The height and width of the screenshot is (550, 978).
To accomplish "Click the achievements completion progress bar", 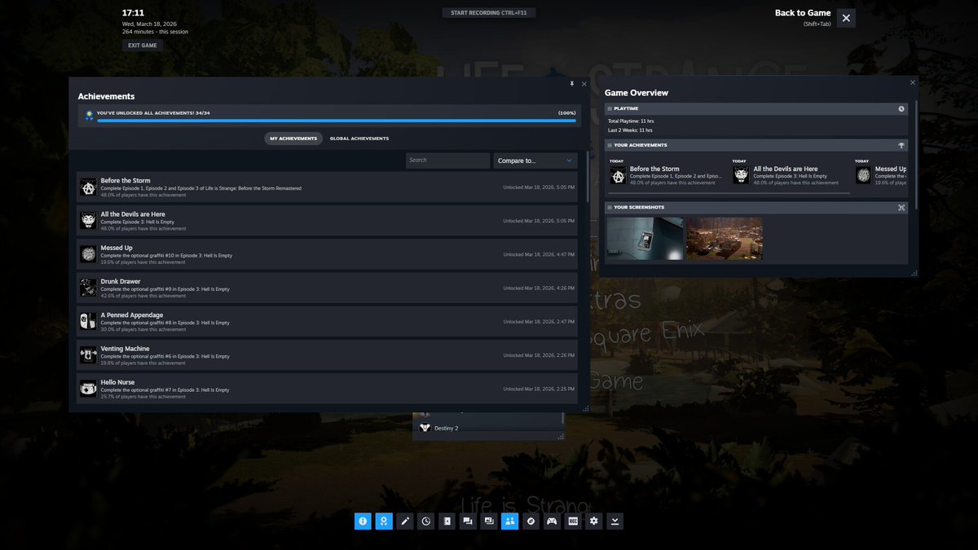I will click(337, 121).
